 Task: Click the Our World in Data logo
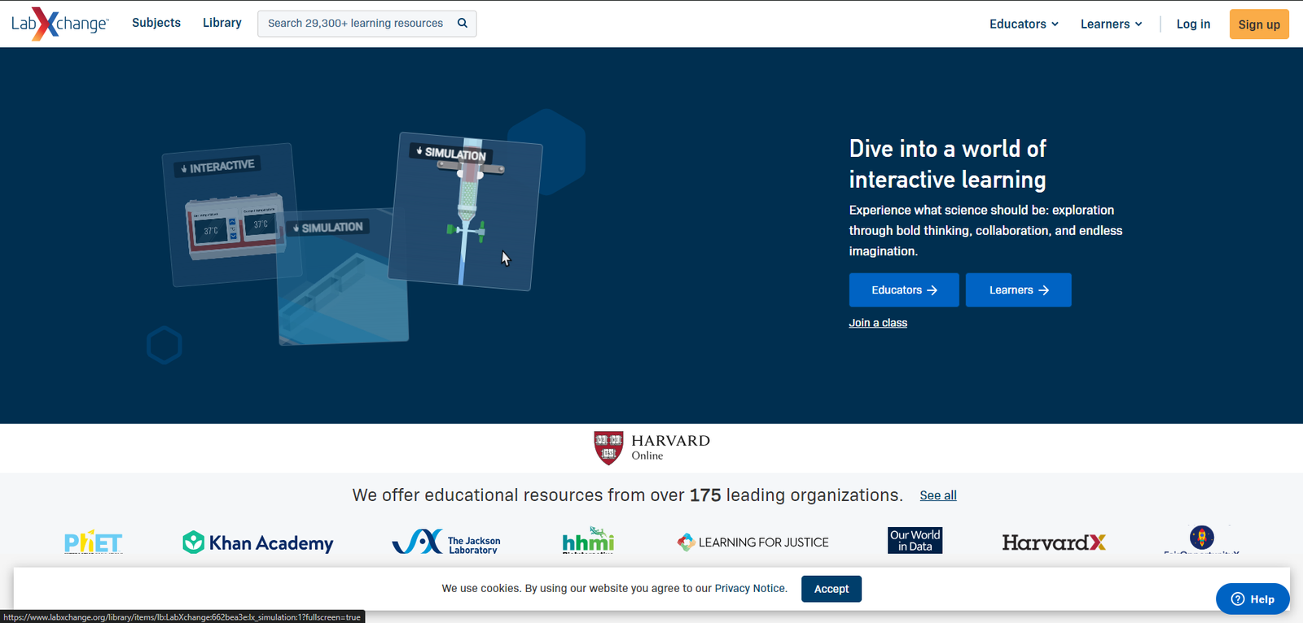(x=915, y=541)
